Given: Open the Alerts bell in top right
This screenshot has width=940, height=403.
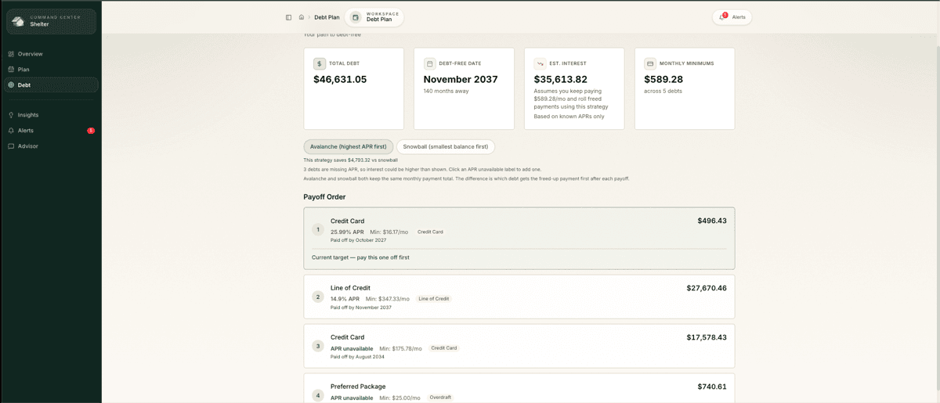Looking at the screenshot, I should click(x=732, y=17).
